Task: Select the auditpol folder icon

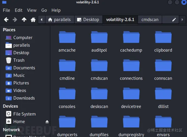Action: (99, 37)
